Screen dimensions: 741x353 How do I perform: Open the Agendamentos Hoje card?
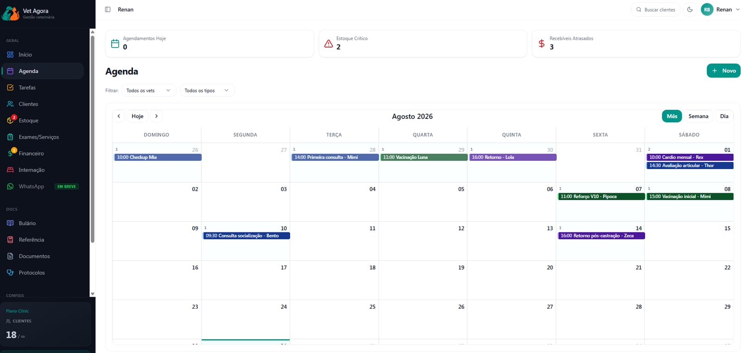210,44
